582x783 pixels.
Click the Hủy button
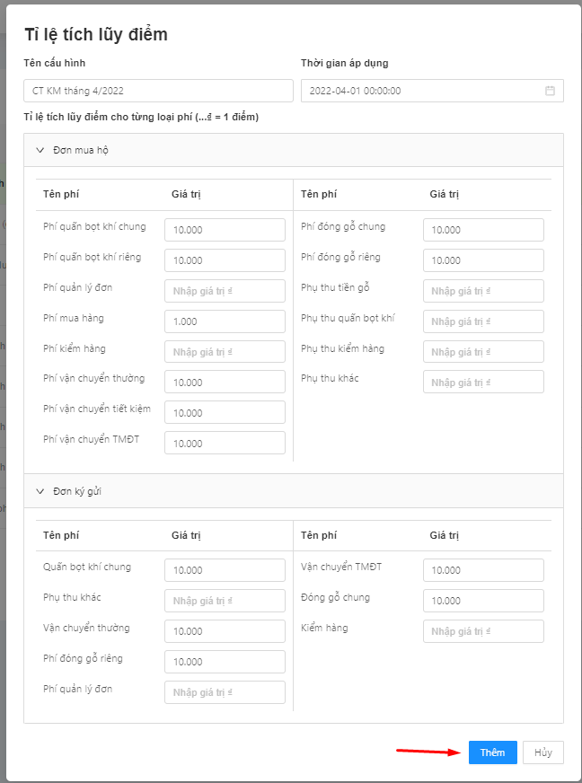coord(543,752)
